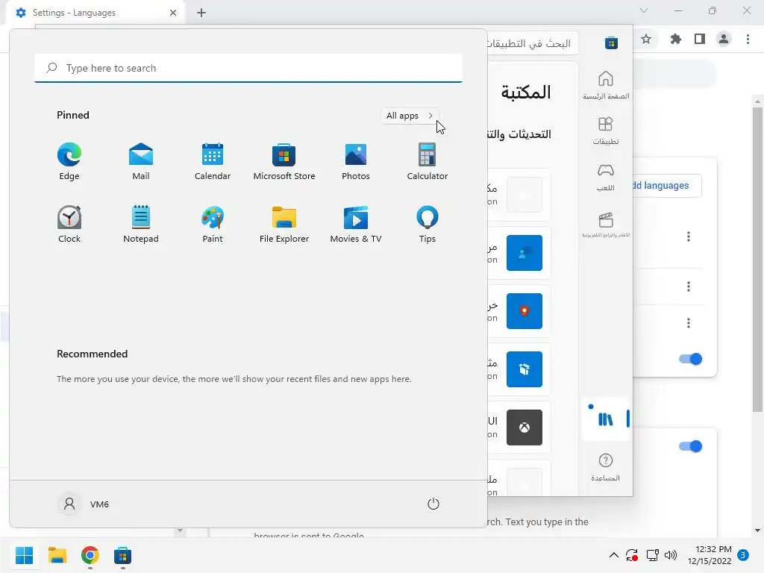Open the Calculator app
This screenshot has height=573, width=764.
point(428,162)
